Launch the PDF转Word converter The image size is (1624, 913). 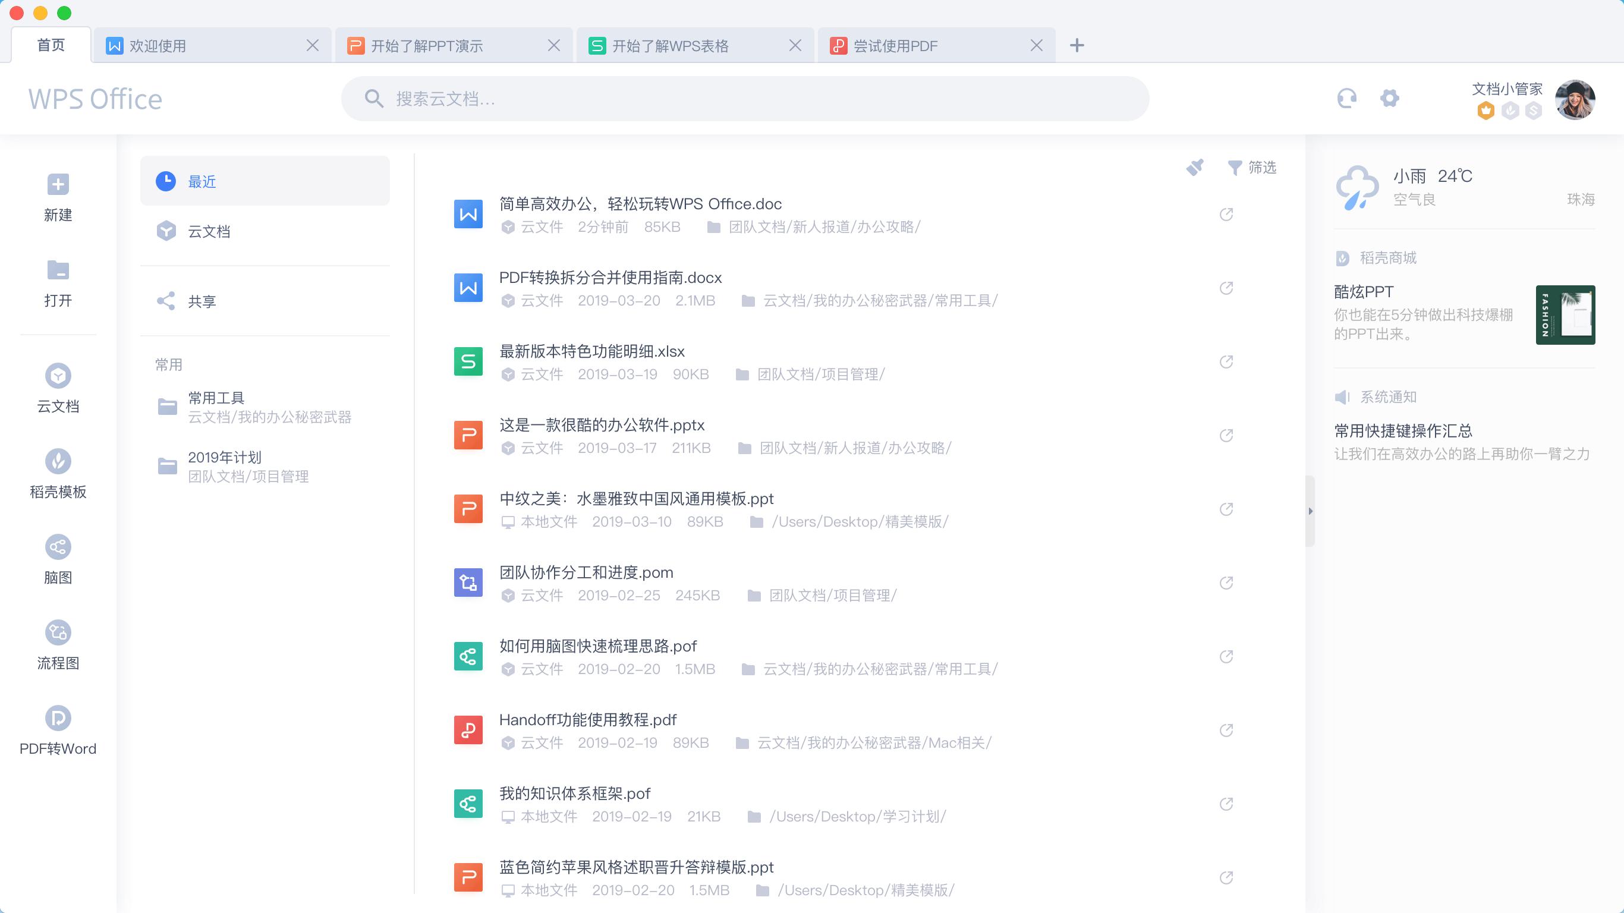click(58, 729)
